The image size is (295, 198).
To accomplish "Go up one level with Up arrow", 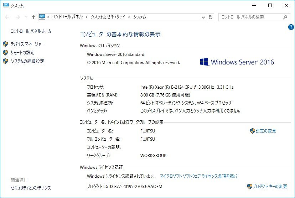I will pos(33,17).
